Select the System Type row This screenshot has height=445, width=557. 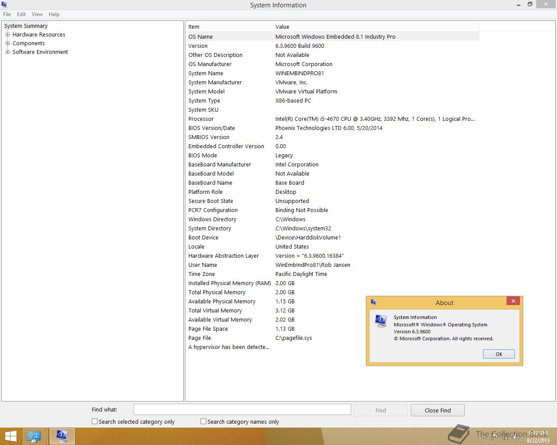333,101
